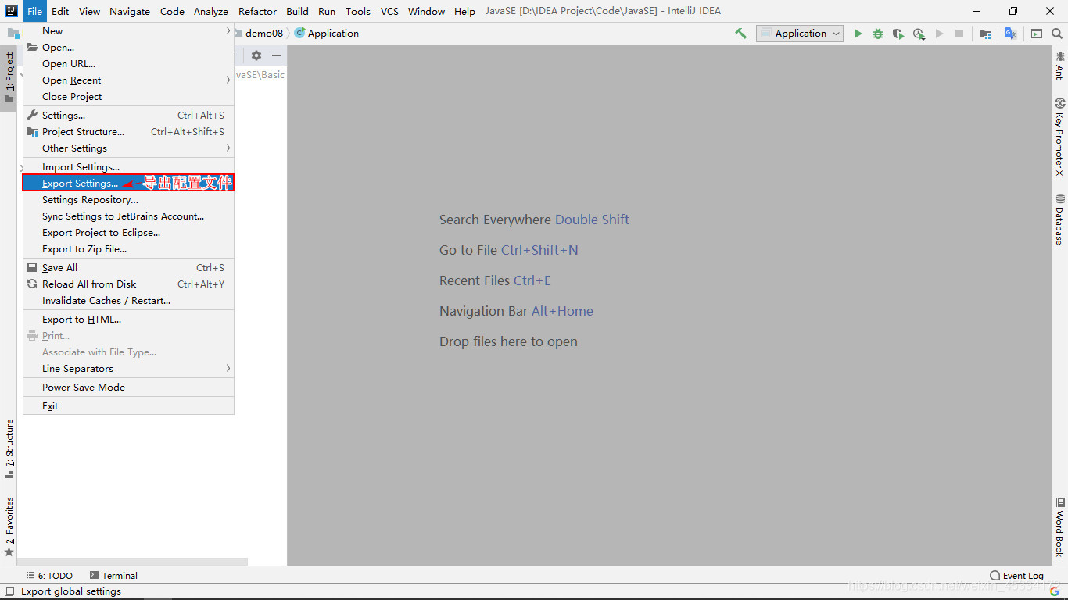Screen dimensions: 1068x600
Task: Click the Google Translate toolbar icon
Action: point(1010,34)
